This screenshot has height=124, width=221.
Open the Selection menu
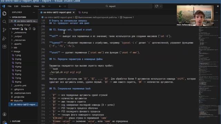26,6
